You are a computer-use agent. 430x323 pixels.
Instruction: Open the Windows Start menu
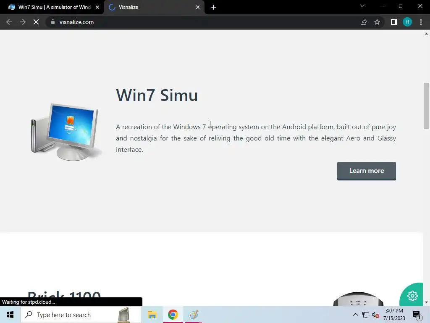10,315
